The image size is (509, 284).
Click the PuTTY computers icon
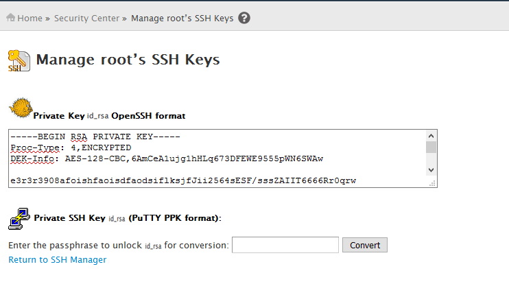[19, 219]
